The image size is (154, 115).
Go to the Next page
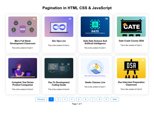pyautogui.click(x=115, y=99)
